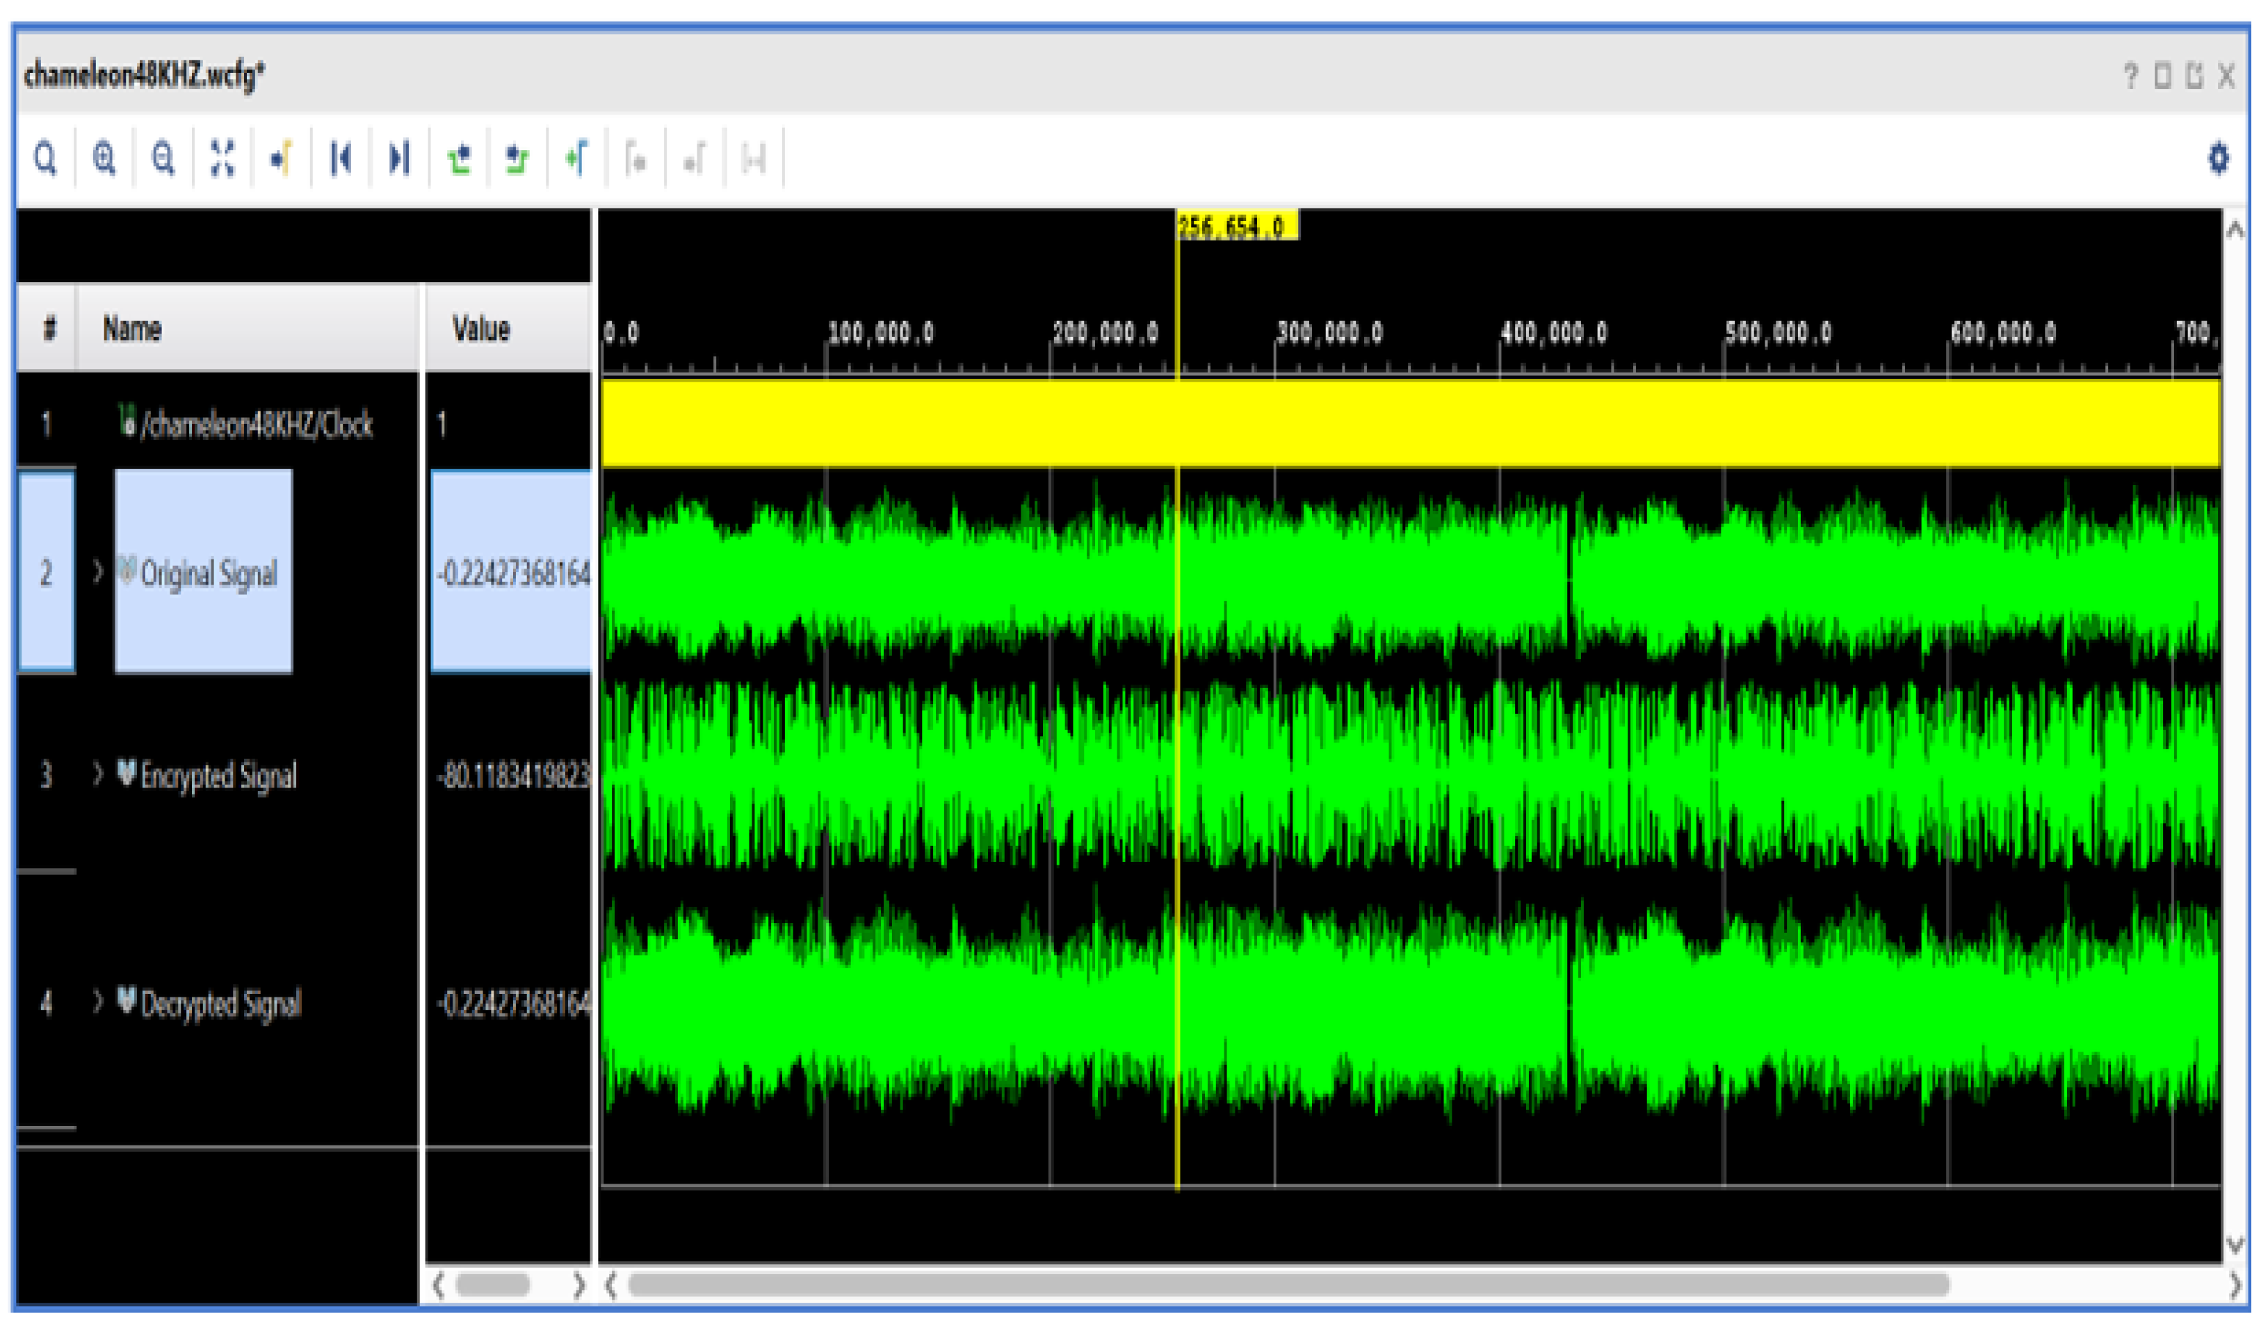Click the Previous Transition green arrow icon
This screenshot has height=1331, width=2268.
(459, 159)
